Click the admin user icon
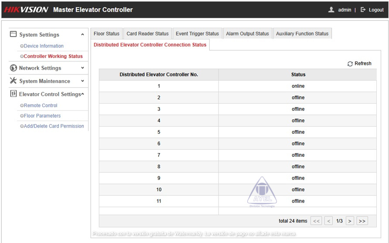 (x=331, y=10)
